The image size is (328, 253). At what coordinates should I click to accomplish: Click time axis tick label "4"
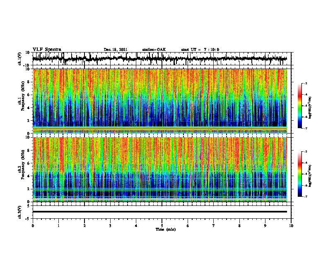(x=136, y=226)
